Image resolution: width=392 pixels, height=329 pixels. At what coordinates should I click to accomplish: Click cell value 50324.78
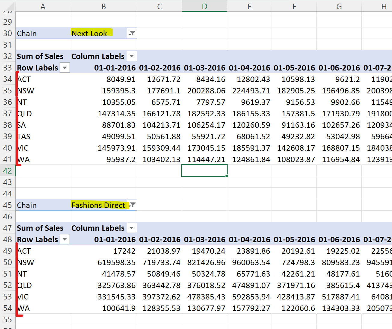click(x=204, y=274)
